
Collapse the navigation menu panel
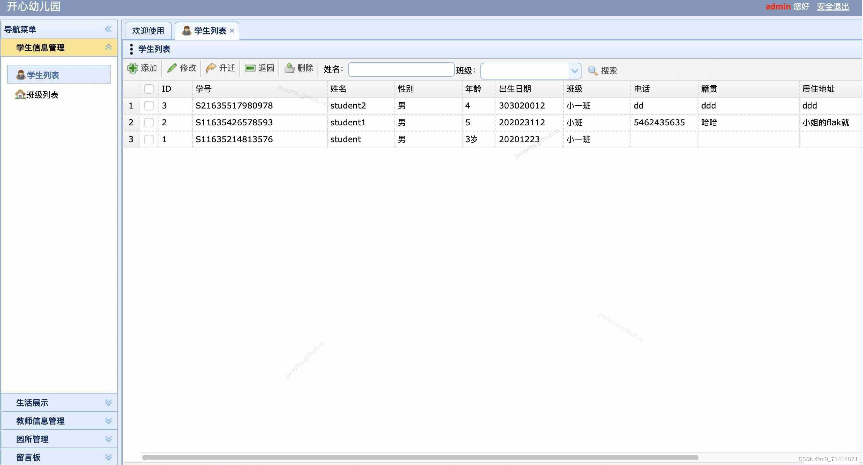tap(108, 29)
